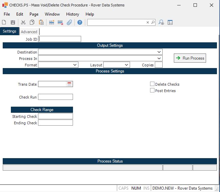
Task: Open the Process In dropdown
Action: (159, 59)
